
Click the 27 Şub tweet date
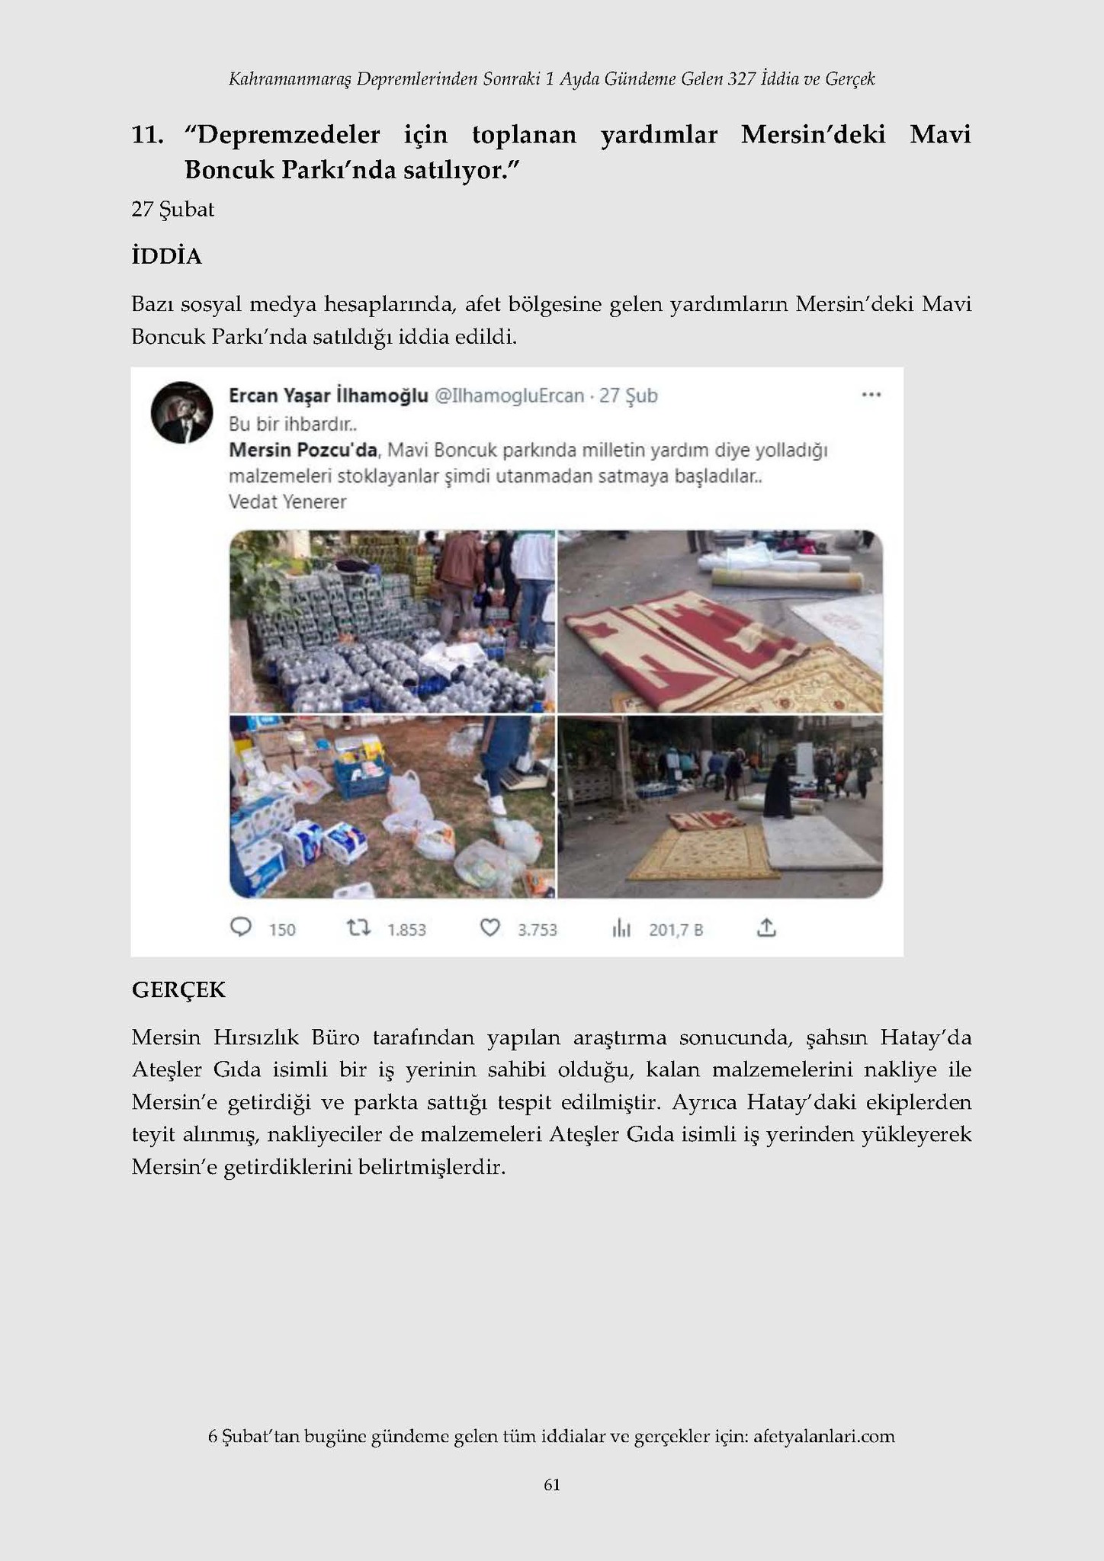(628, 396)
